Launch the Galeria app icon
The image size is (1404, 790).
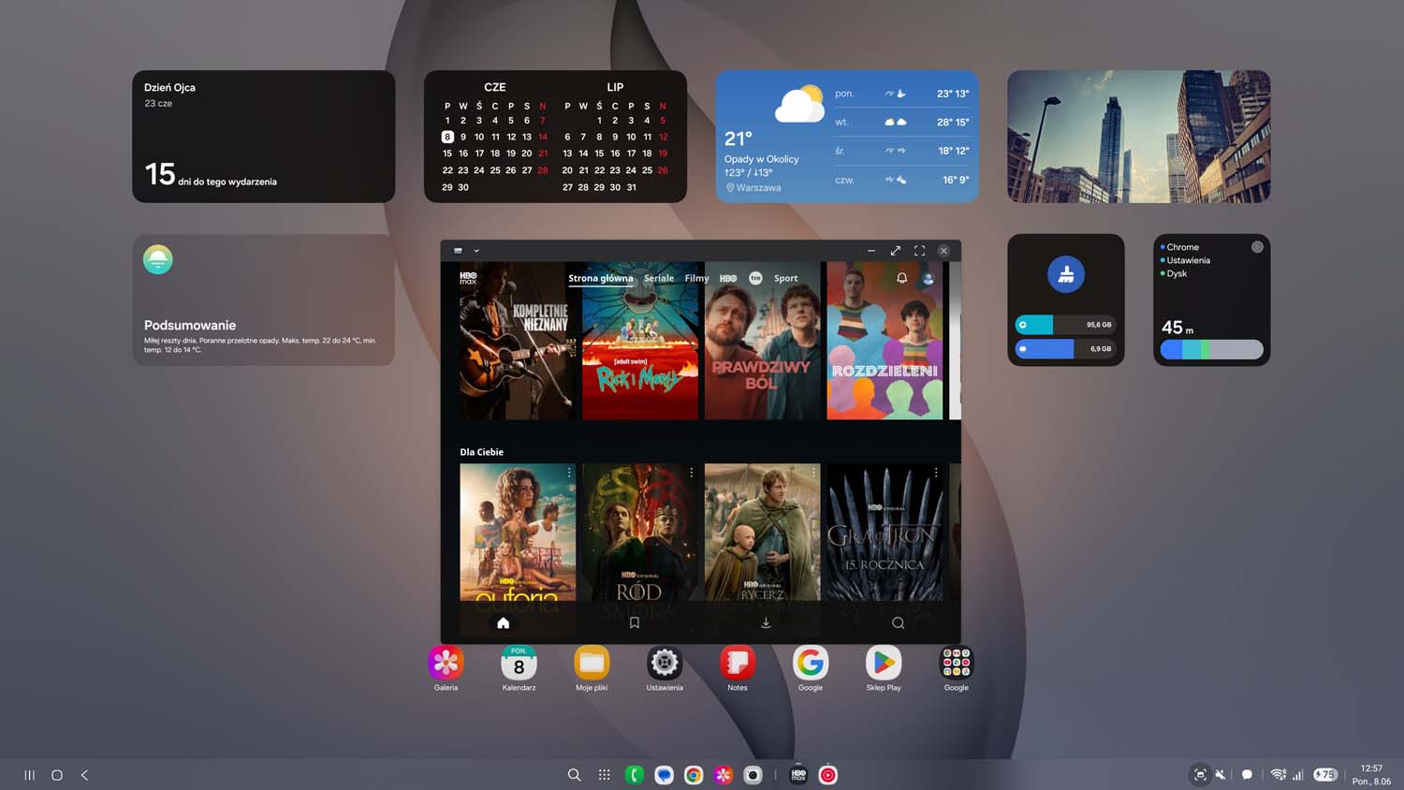446,663
